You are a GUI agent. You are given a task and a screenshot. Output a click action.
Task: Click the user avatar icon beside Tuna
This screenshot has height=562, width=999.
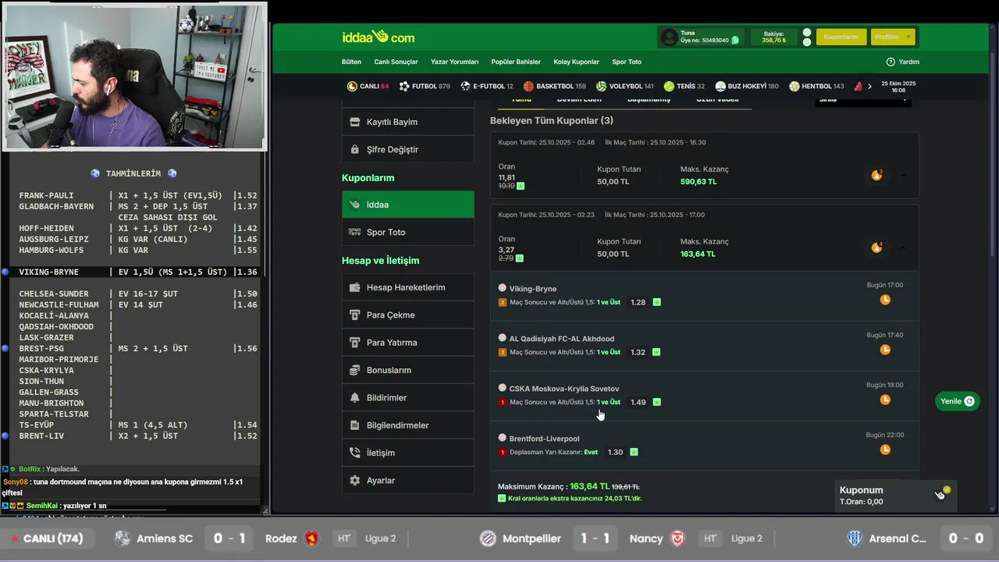pyautogui.click(x=669, y=37)
